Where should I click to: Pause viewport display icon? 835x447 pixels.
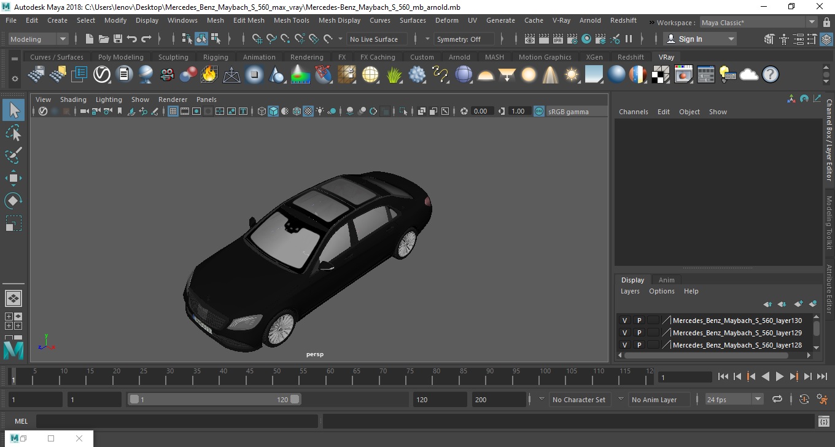pyautogui.click(x=629, y=39)
